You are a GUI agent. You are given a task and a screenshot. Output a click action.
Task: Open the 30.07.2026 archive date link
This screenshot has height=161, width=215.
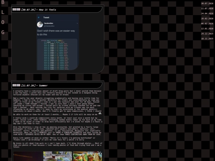207,4
